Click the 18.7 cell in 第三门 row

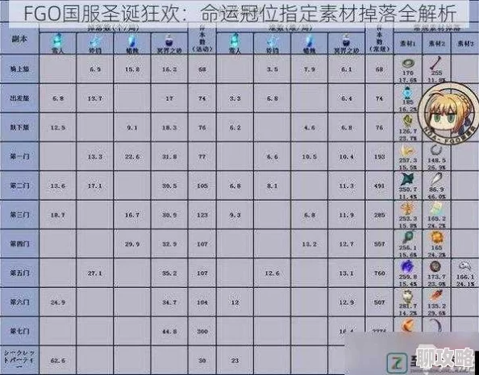click(57, 215)
